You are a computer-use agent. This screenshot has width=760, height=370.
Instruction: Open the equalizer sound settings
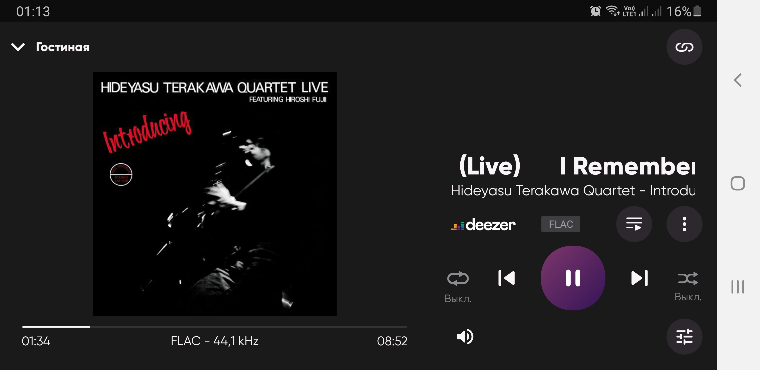pos(684,336)
